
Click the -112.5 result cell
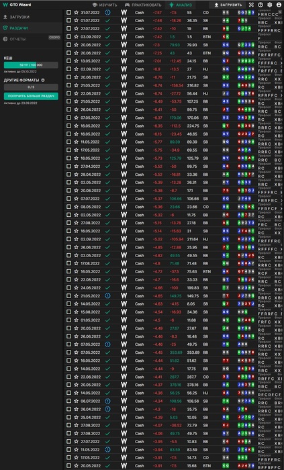pos(175,126)
